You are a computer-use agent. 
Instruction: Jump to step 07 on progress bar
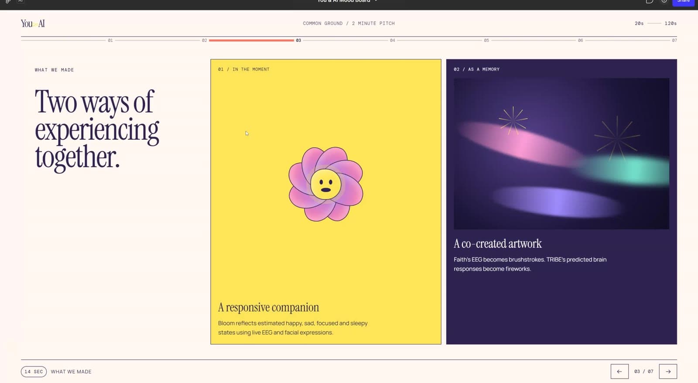(674, 40)
